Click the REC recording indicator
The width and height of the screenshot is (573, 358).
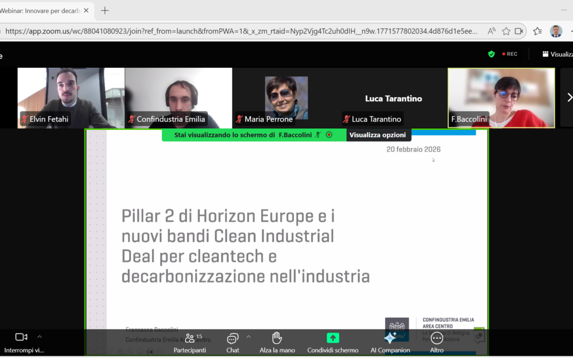[x=509, y=54]
